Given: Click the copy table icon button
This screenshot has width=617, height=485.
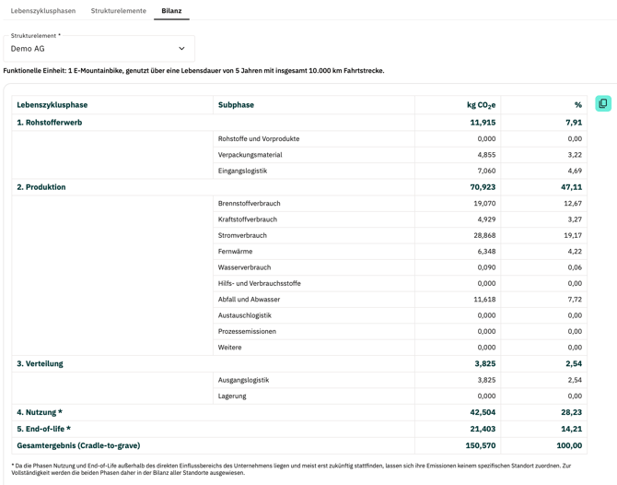Looking at the screenshot, I should (x=603, y=104).
